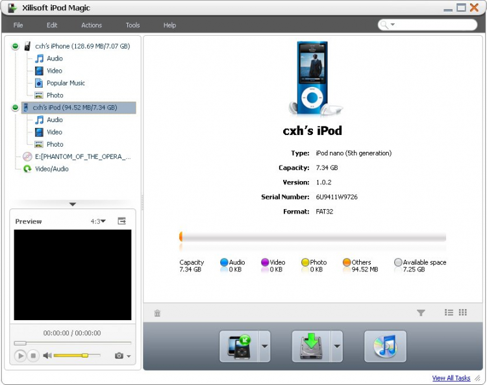487x385 pixels.
Task: Click the music note icon for iPhone Audio
Action: click(39, 58)
